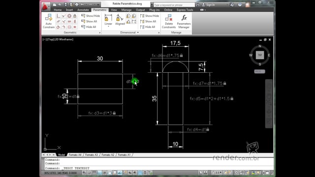Screen dimensions: 315x177
Task: Apply the Smooth geometric constraint
Action: 63,27
